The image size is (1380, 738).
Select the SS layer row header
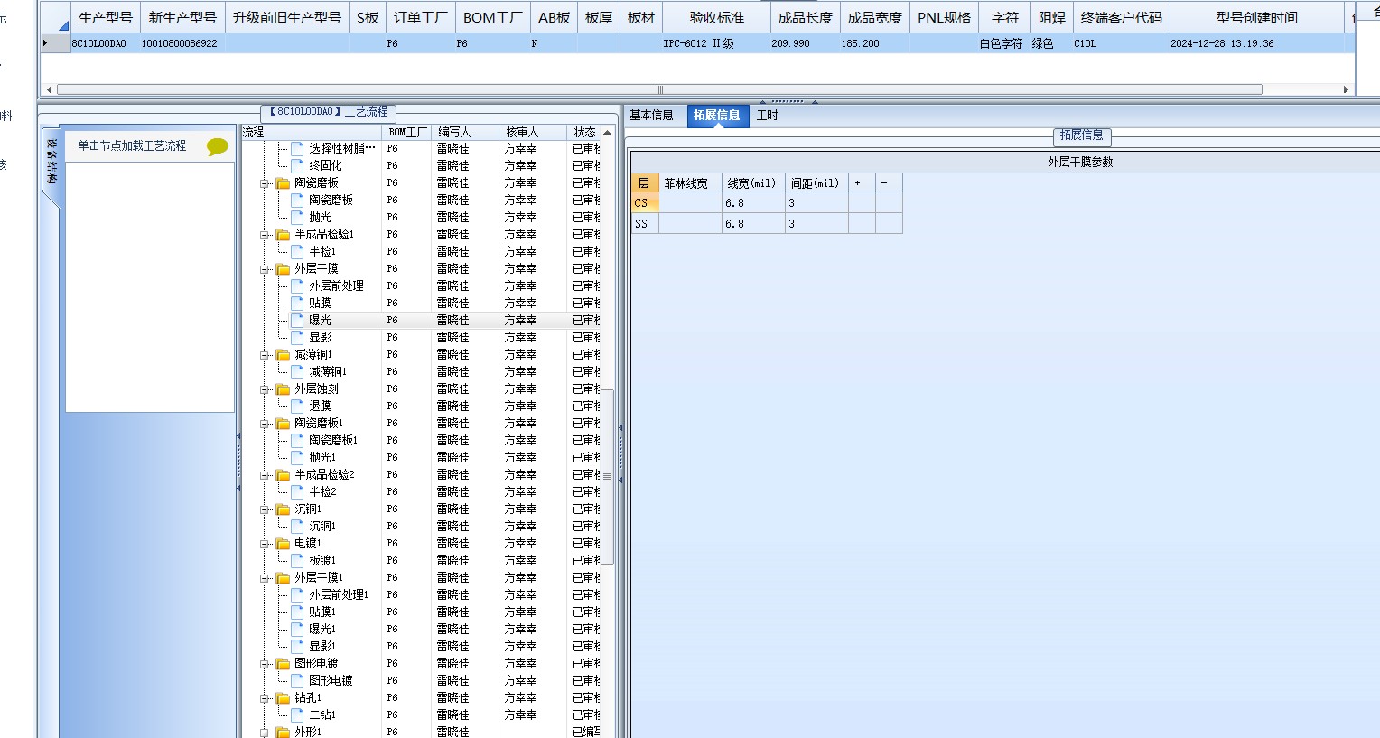tap(645, 223)
